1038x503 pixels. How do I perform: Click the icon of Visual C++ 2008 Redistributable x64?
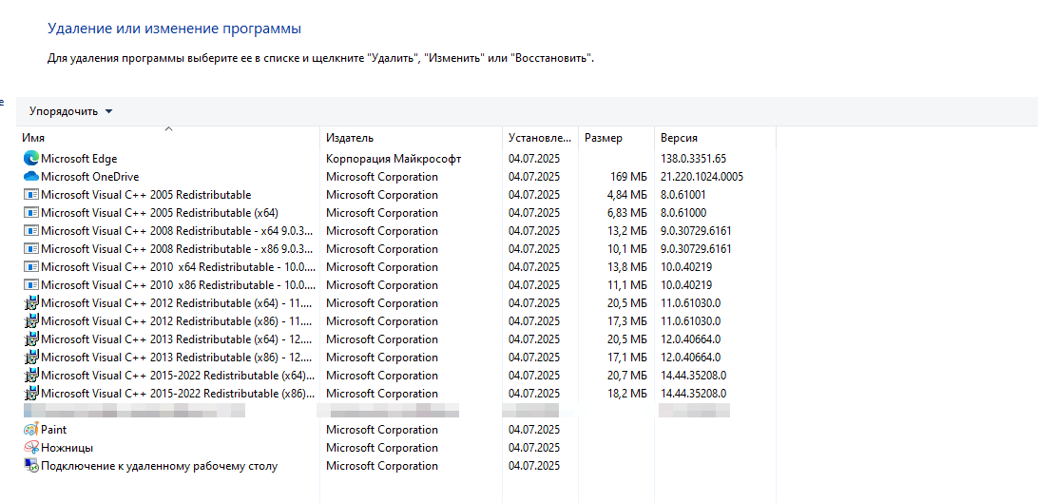[31, 231]
